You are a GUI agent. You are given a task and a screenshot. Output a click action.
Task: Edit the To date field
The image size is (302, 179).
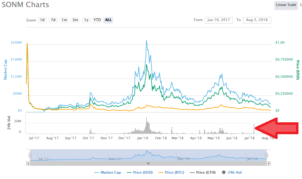tap(257, 20)
